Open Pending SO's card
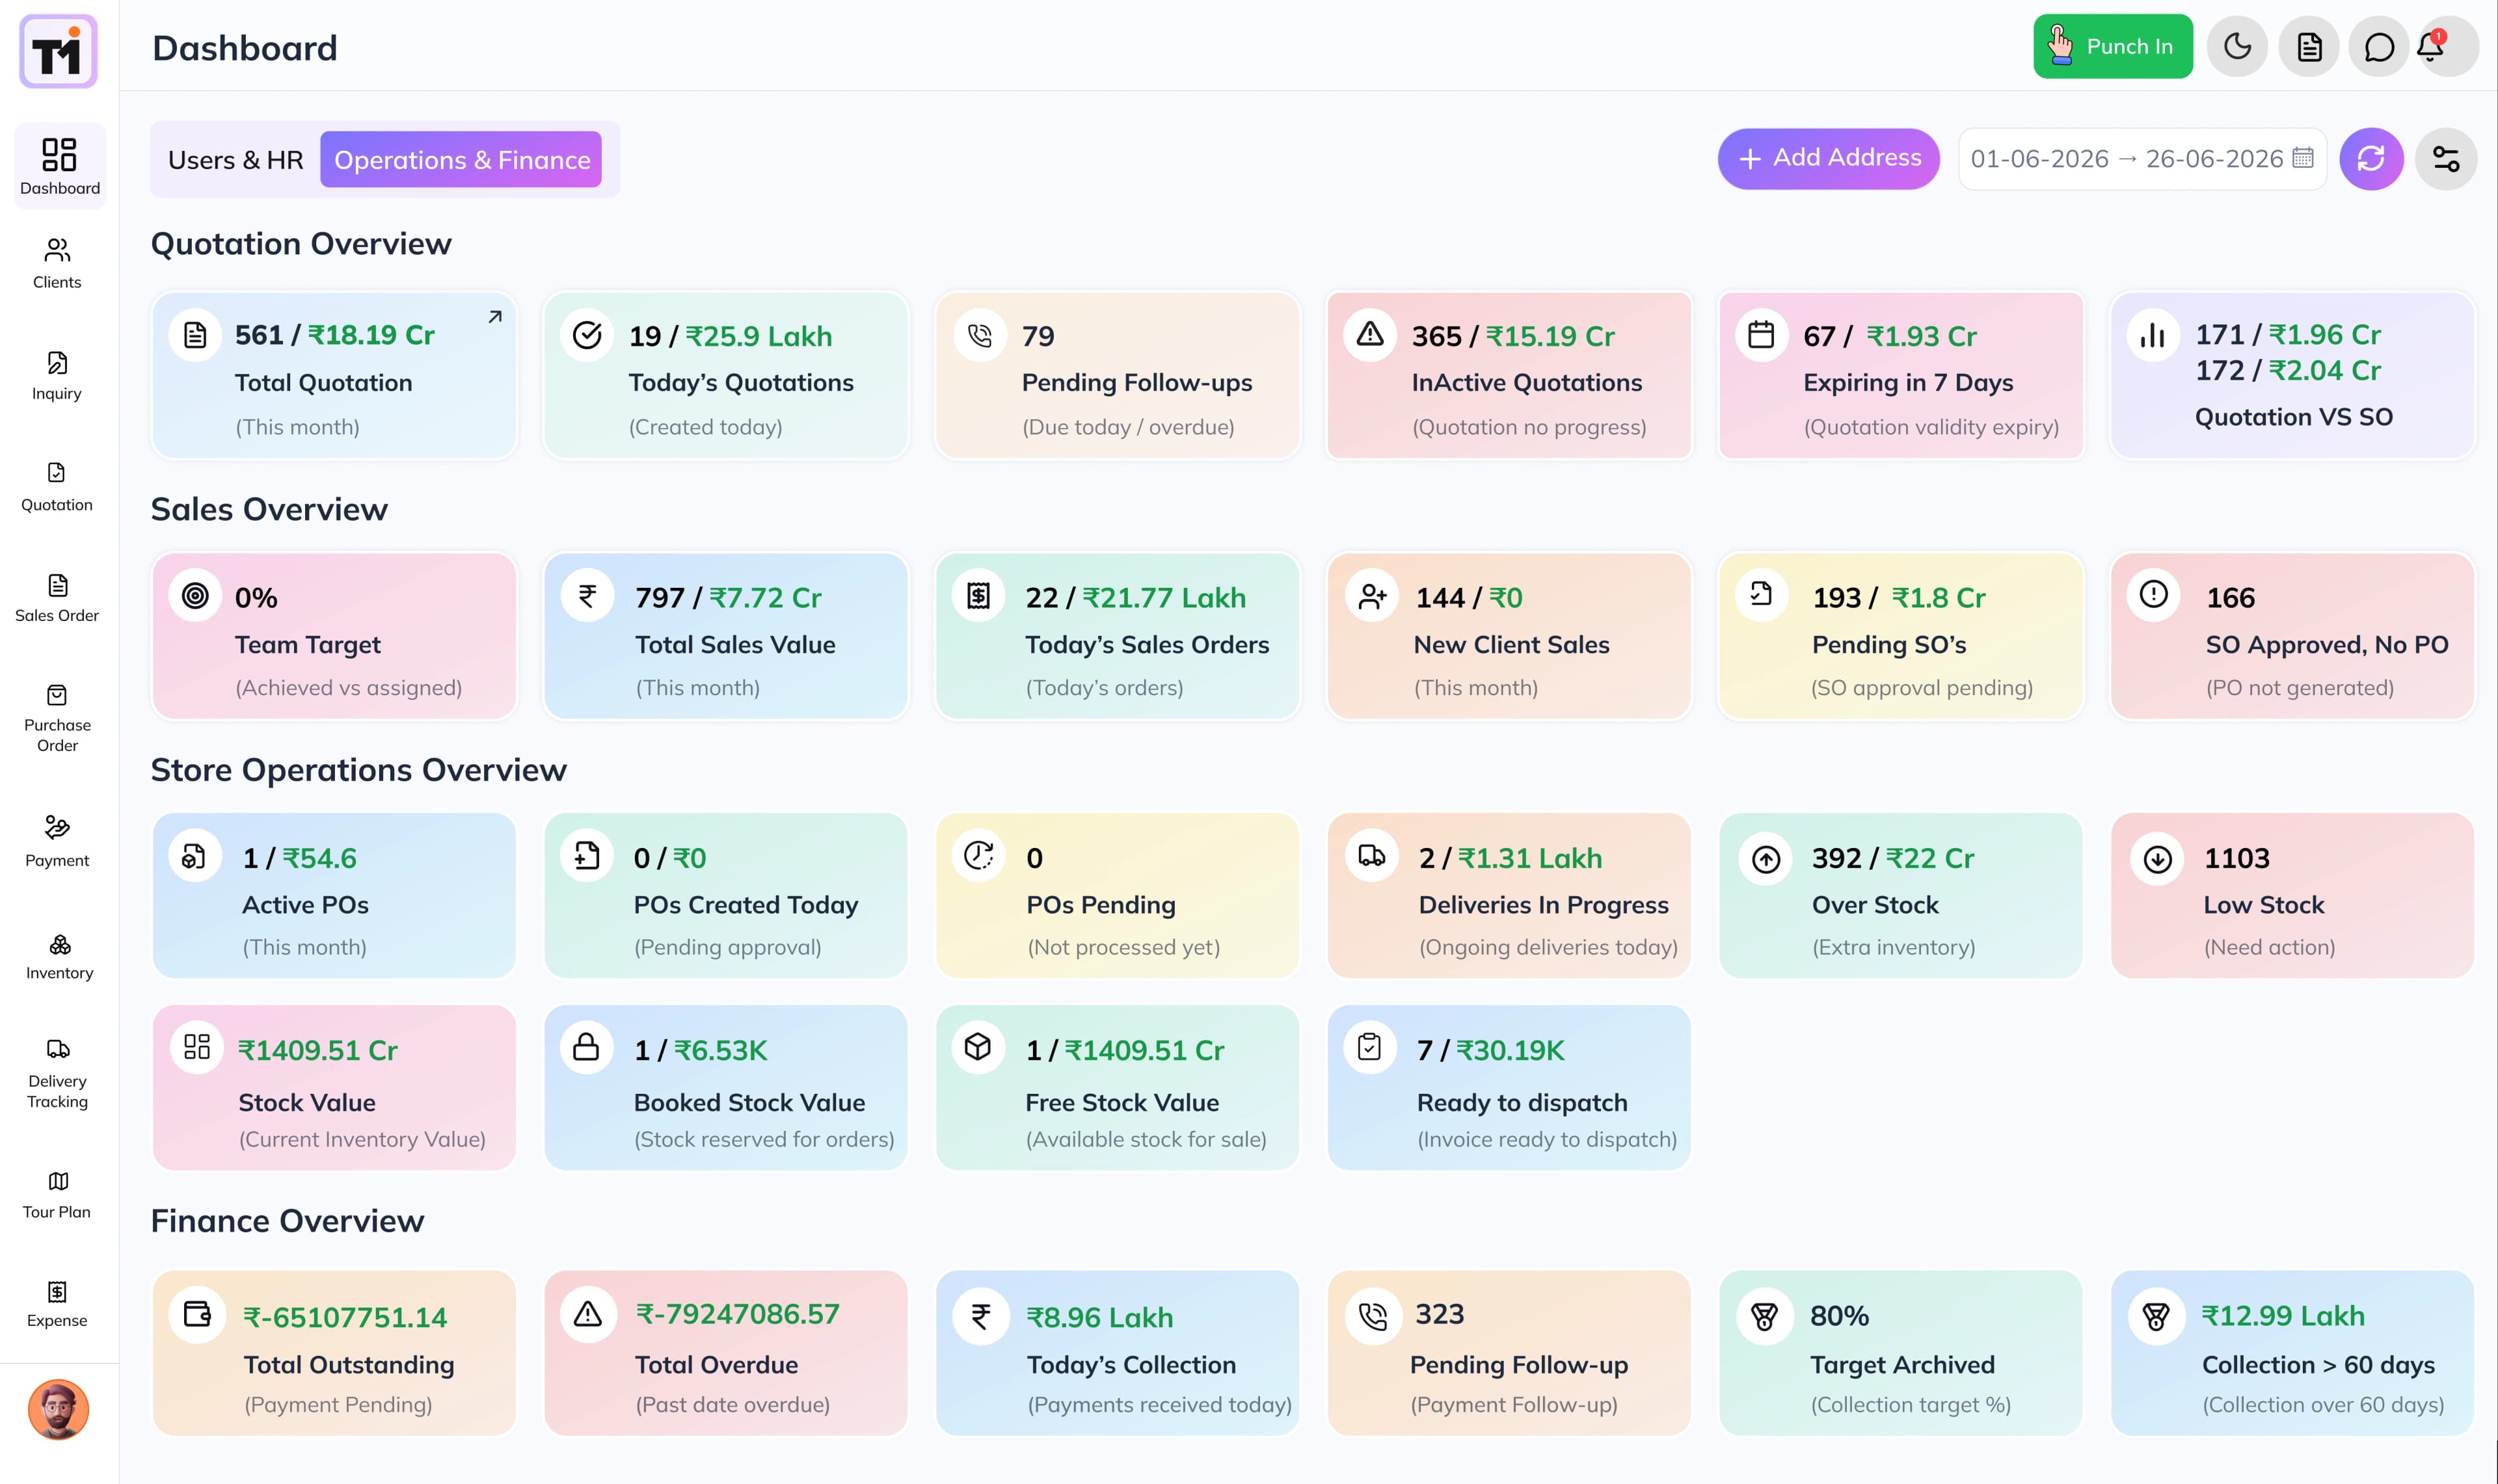 coord(1901,636)
